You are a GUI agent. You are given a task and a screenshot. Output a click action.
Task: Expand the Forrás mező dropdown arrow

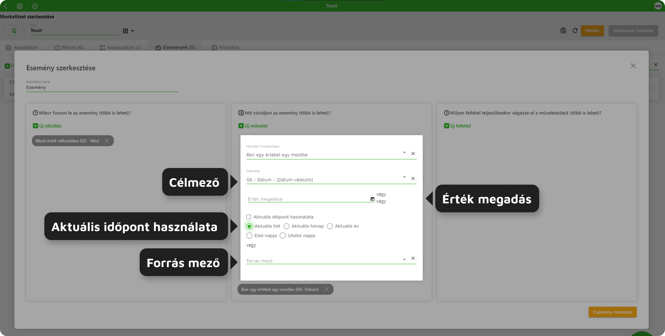404,259
